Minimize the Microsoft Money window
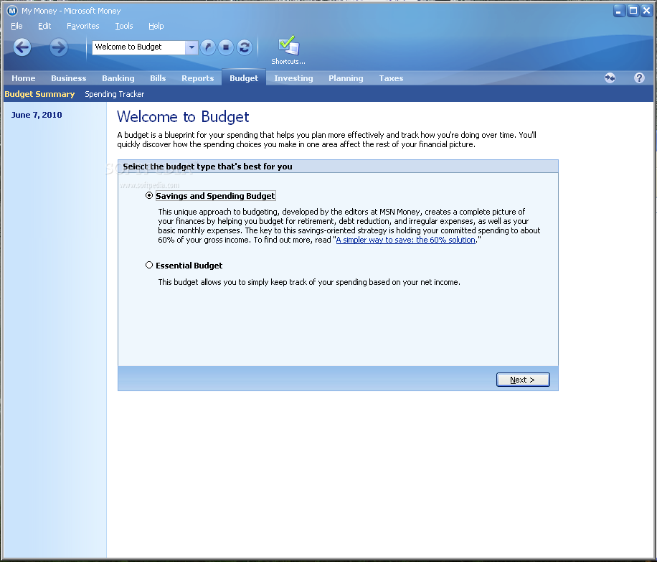This screenshot has height=562, width=657. tap(619, 11)
